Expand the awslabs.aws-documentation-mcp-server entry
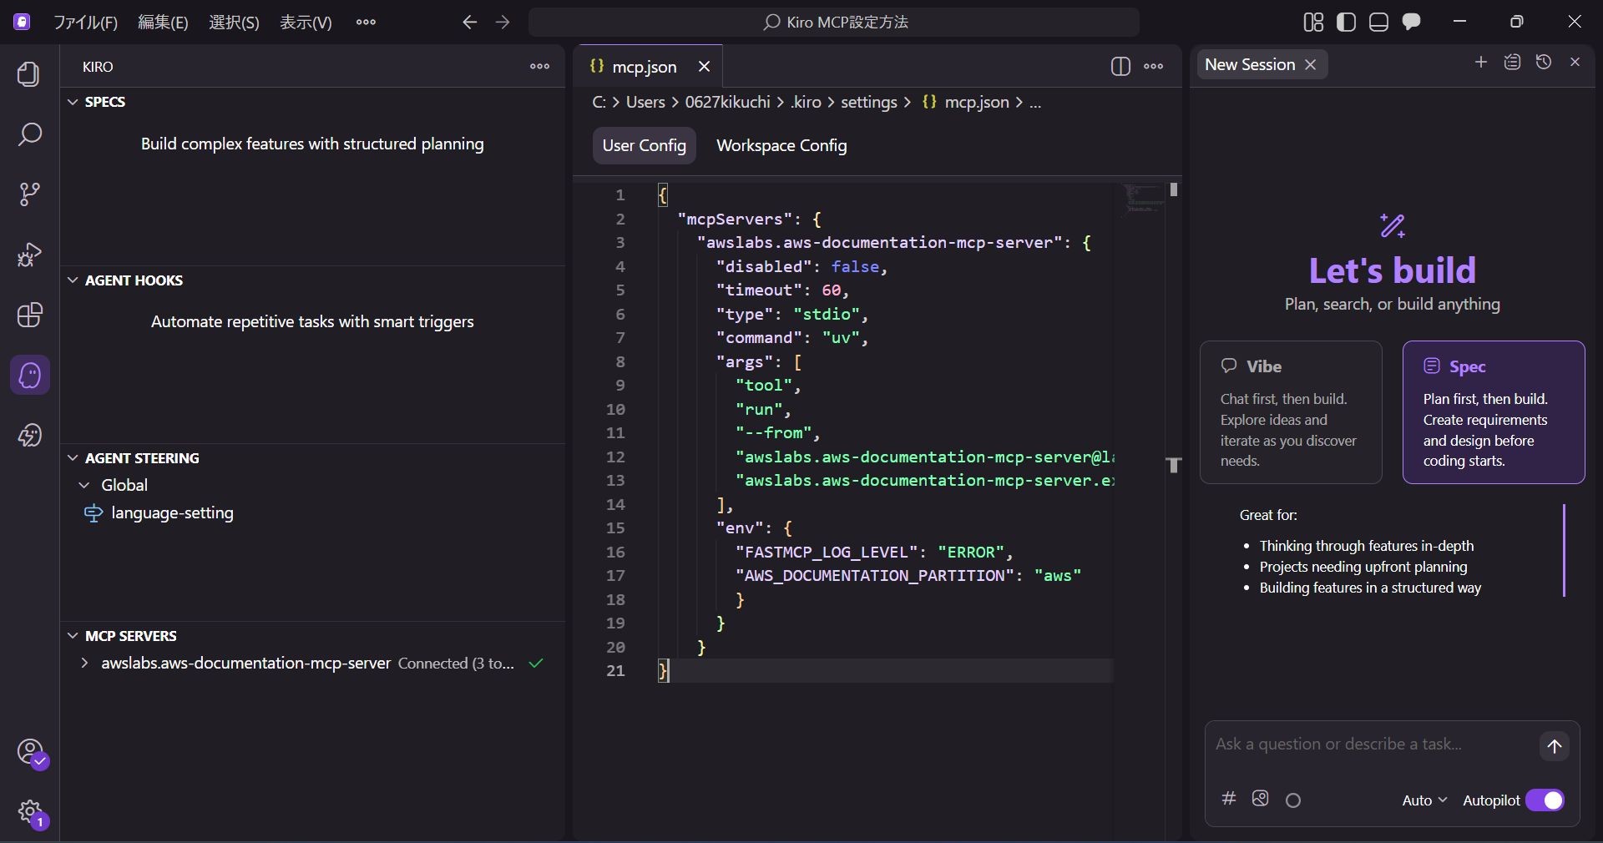 pyautogui.click(x=84, y=664)
